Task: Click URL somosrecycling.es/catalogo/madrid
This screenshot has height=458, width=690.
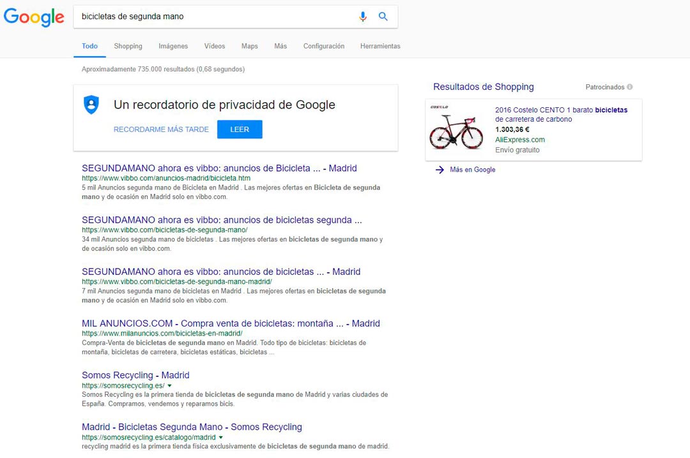Action: [x=149, y=438]
